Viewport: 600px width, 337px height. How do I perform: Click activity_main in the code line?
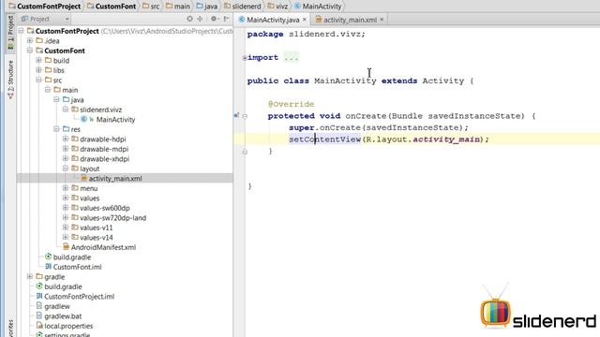coord(446,139)
